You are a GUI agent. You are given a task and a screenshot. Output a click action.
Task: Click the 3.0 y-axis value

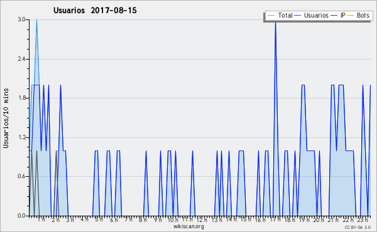[x=21, y=19]
